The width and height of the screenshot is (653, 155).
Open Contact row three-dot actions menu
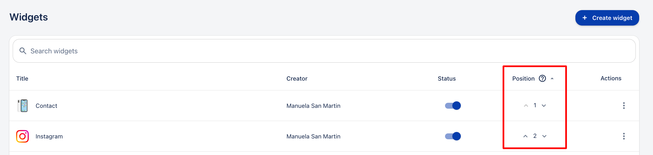click(x=624, y=106)
